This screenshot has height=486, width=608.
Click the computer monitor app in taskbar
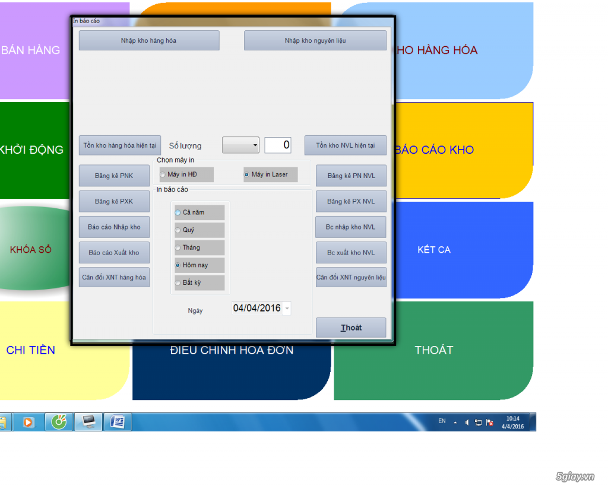click(x=88, y=422)
